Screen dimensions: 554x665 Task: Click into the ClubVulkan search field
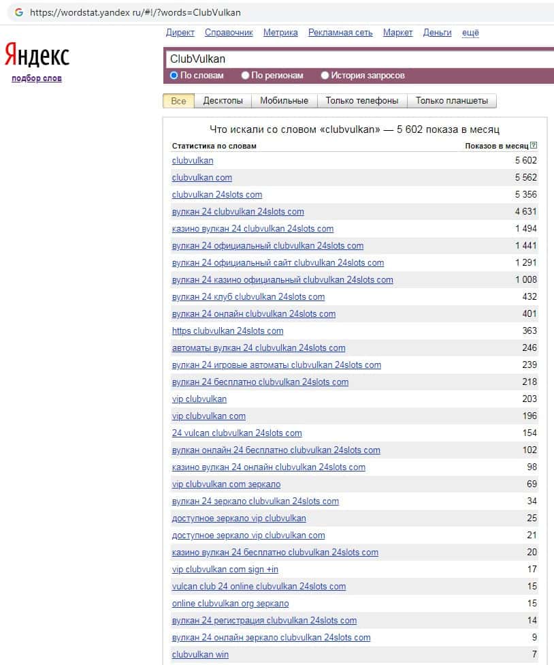coord(360,59)
